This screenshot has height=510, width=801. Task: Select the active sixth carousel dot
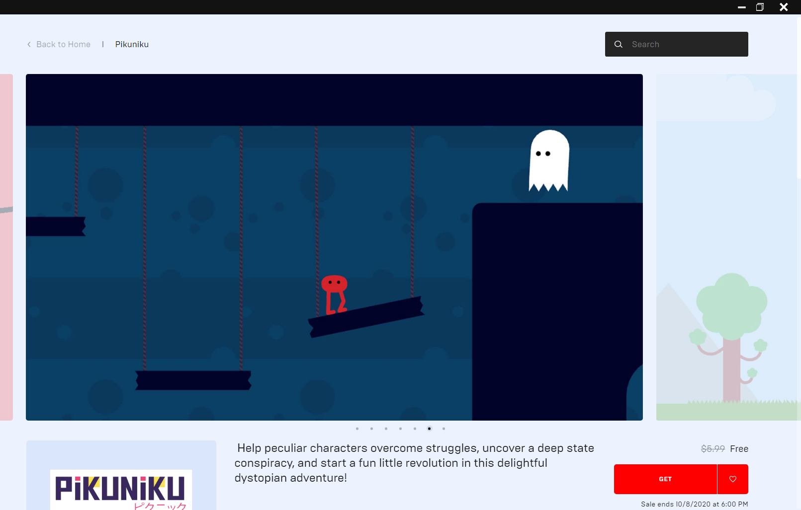point(429,429)
